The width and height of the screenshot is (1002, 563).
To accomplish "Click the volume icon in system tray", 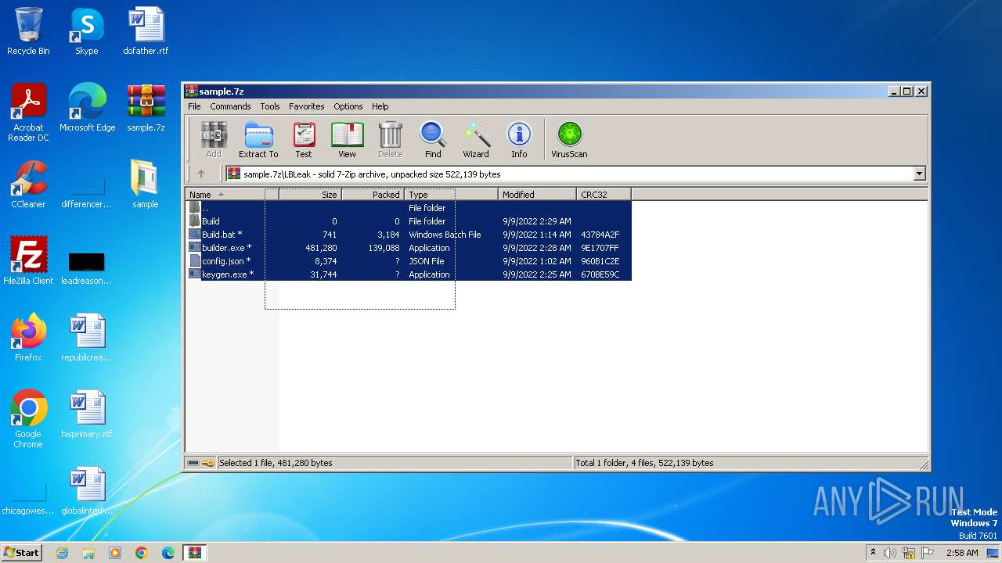I will pos(890,553).
